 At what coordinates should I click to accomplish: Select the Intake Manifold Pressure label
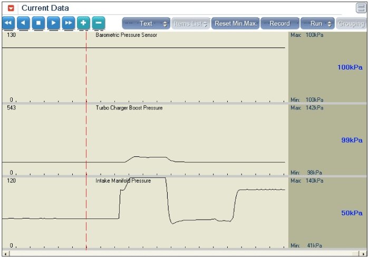pyautogui.click(x=123, y=181)
